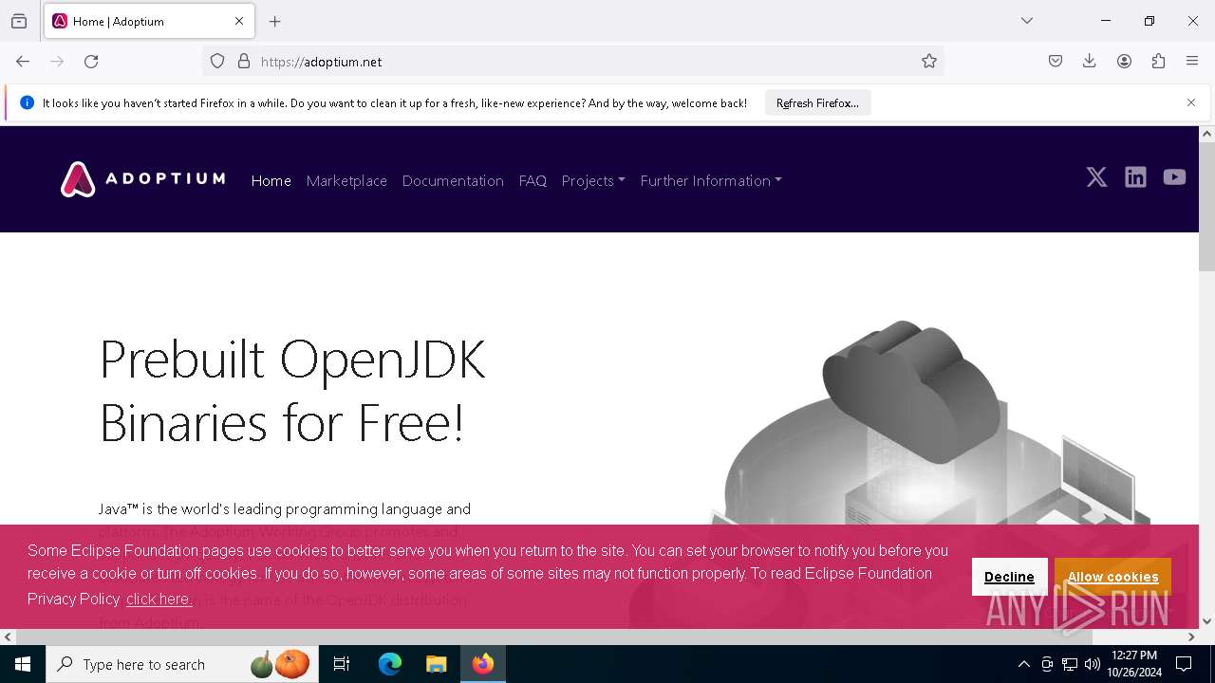Image resolution: width=1215 pixels, height=683 pixels.
Task: Open the Firefox account icon
Action: click(x=1124, y=61)
